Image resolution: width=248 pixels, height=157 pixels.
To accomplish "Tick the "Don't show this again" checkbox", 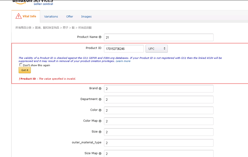I will click(21, 65).
